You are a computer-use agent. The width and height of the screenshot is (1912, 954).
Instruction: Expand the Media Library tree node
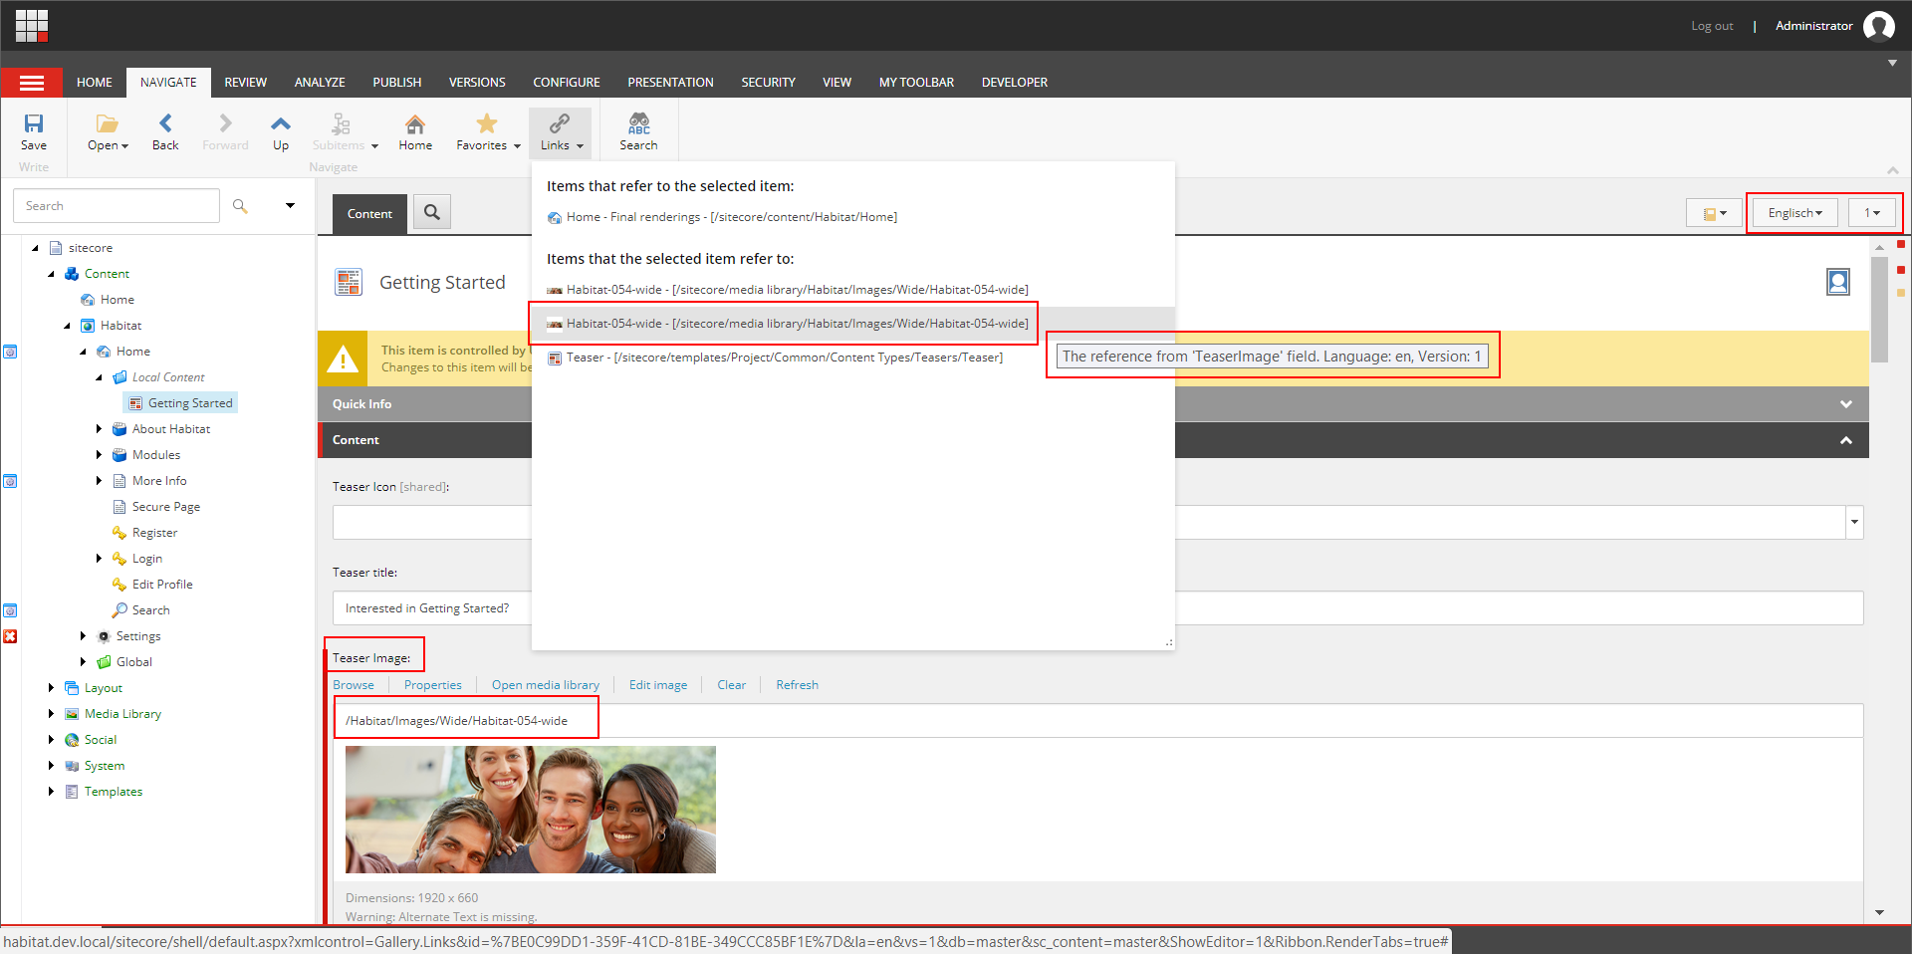(x=51, y=714)
